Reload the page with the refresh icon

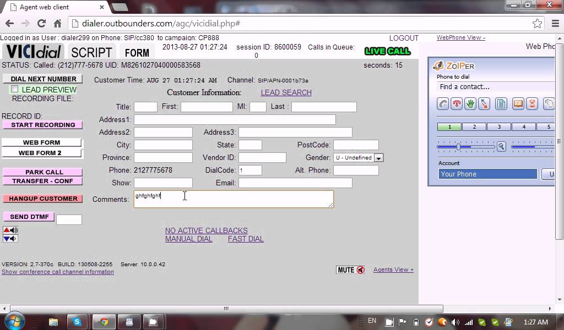pyautogui.click(x=41, y=23)
